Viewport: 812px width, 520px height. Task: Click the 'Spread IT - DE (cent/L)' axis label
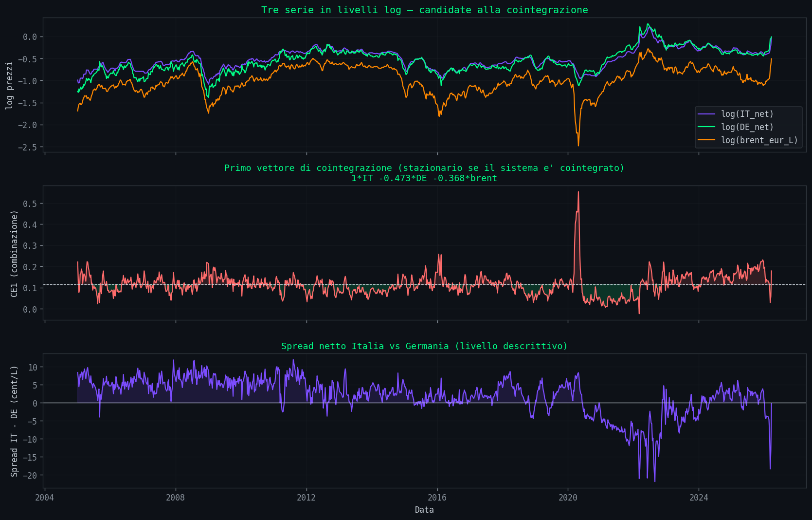pyautogui.click(x=14, y=421)
